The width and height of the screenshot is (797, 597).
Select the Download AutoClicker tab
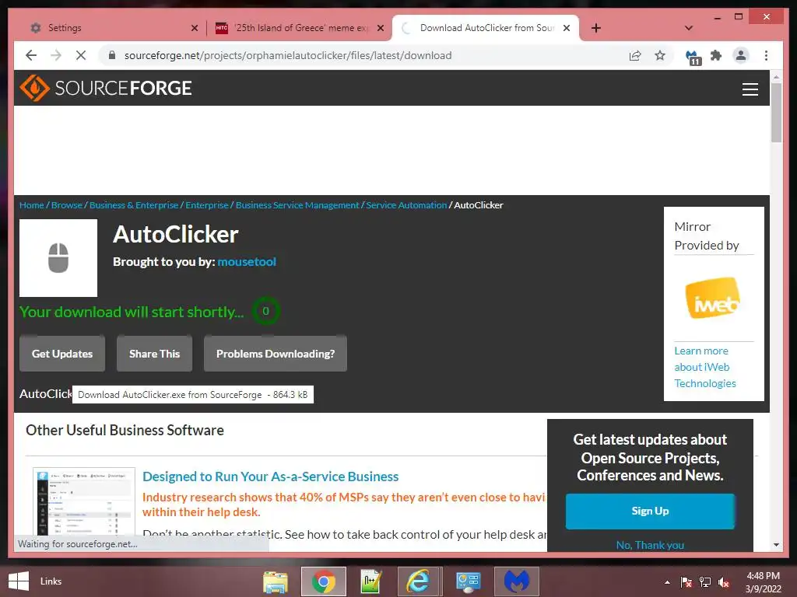click(x=486, y=28)
